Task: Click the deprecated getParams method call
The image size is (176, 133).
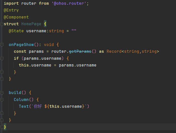Action: click(x=80, y=51)
